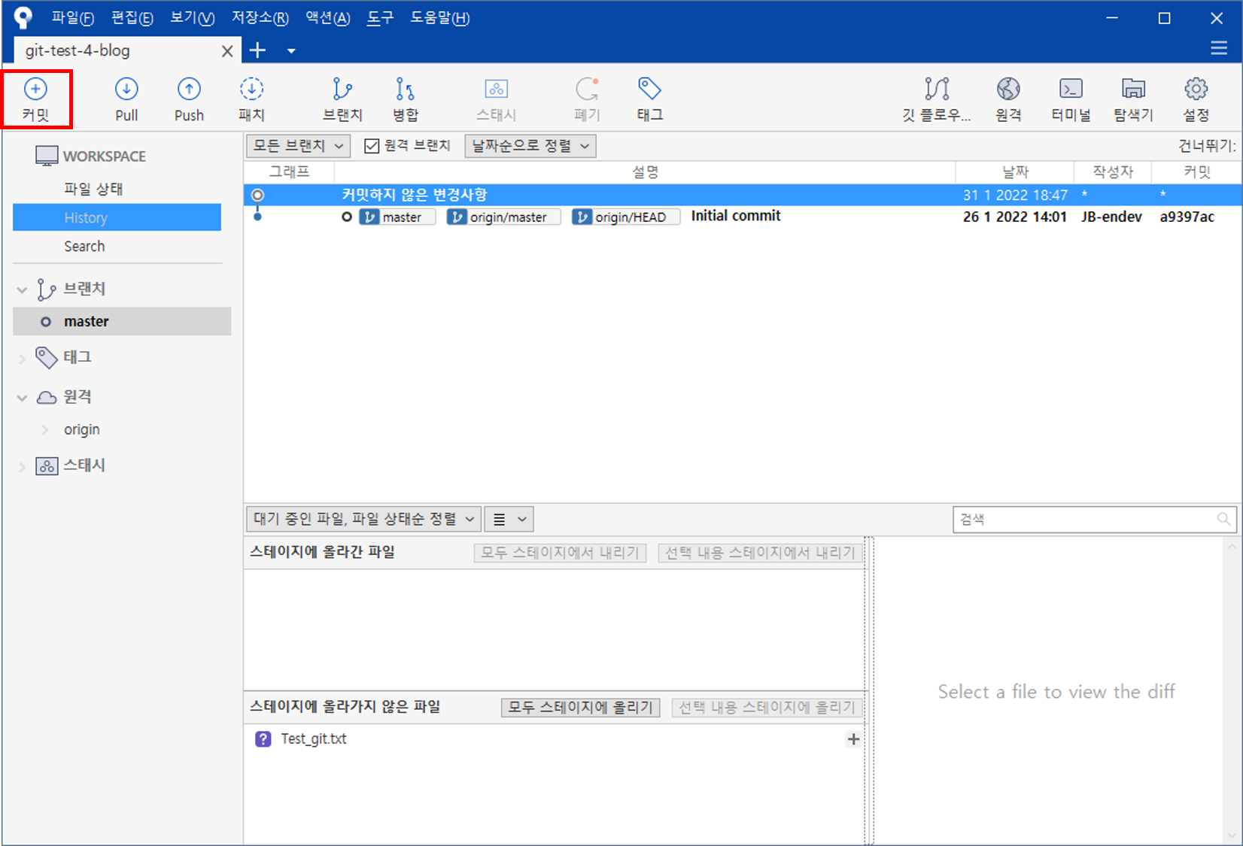The height and width of the screenshot is (846, 1243).
Task: Stage Test_git.txt with its plus icon
Action: 853,739
